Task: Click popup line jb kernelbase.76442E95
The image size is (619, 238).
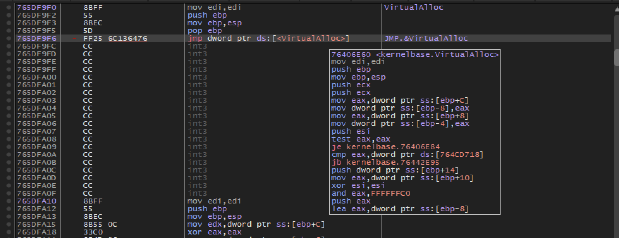Action: point(385,162)
